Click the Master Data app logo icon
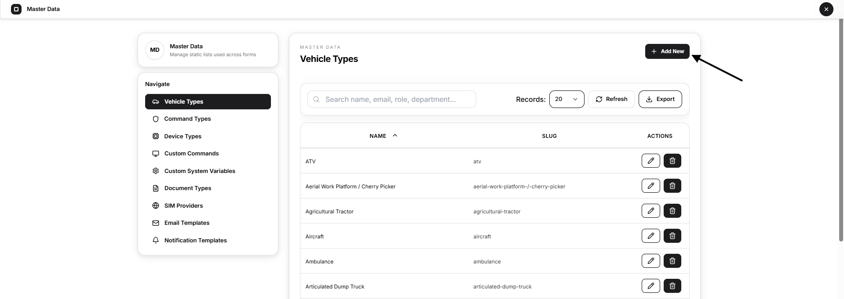 [16, 9]
